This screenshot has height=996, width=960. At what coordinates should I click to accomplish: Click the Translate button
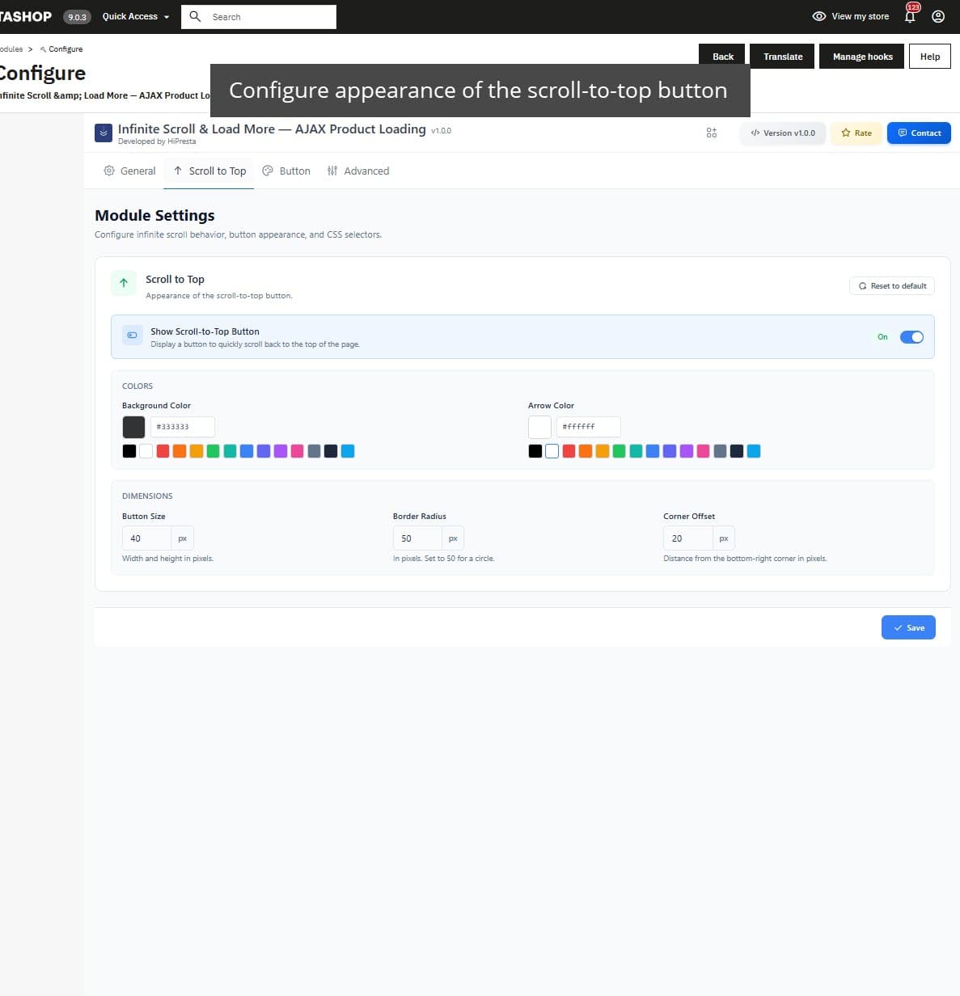(x=783, y=57)
